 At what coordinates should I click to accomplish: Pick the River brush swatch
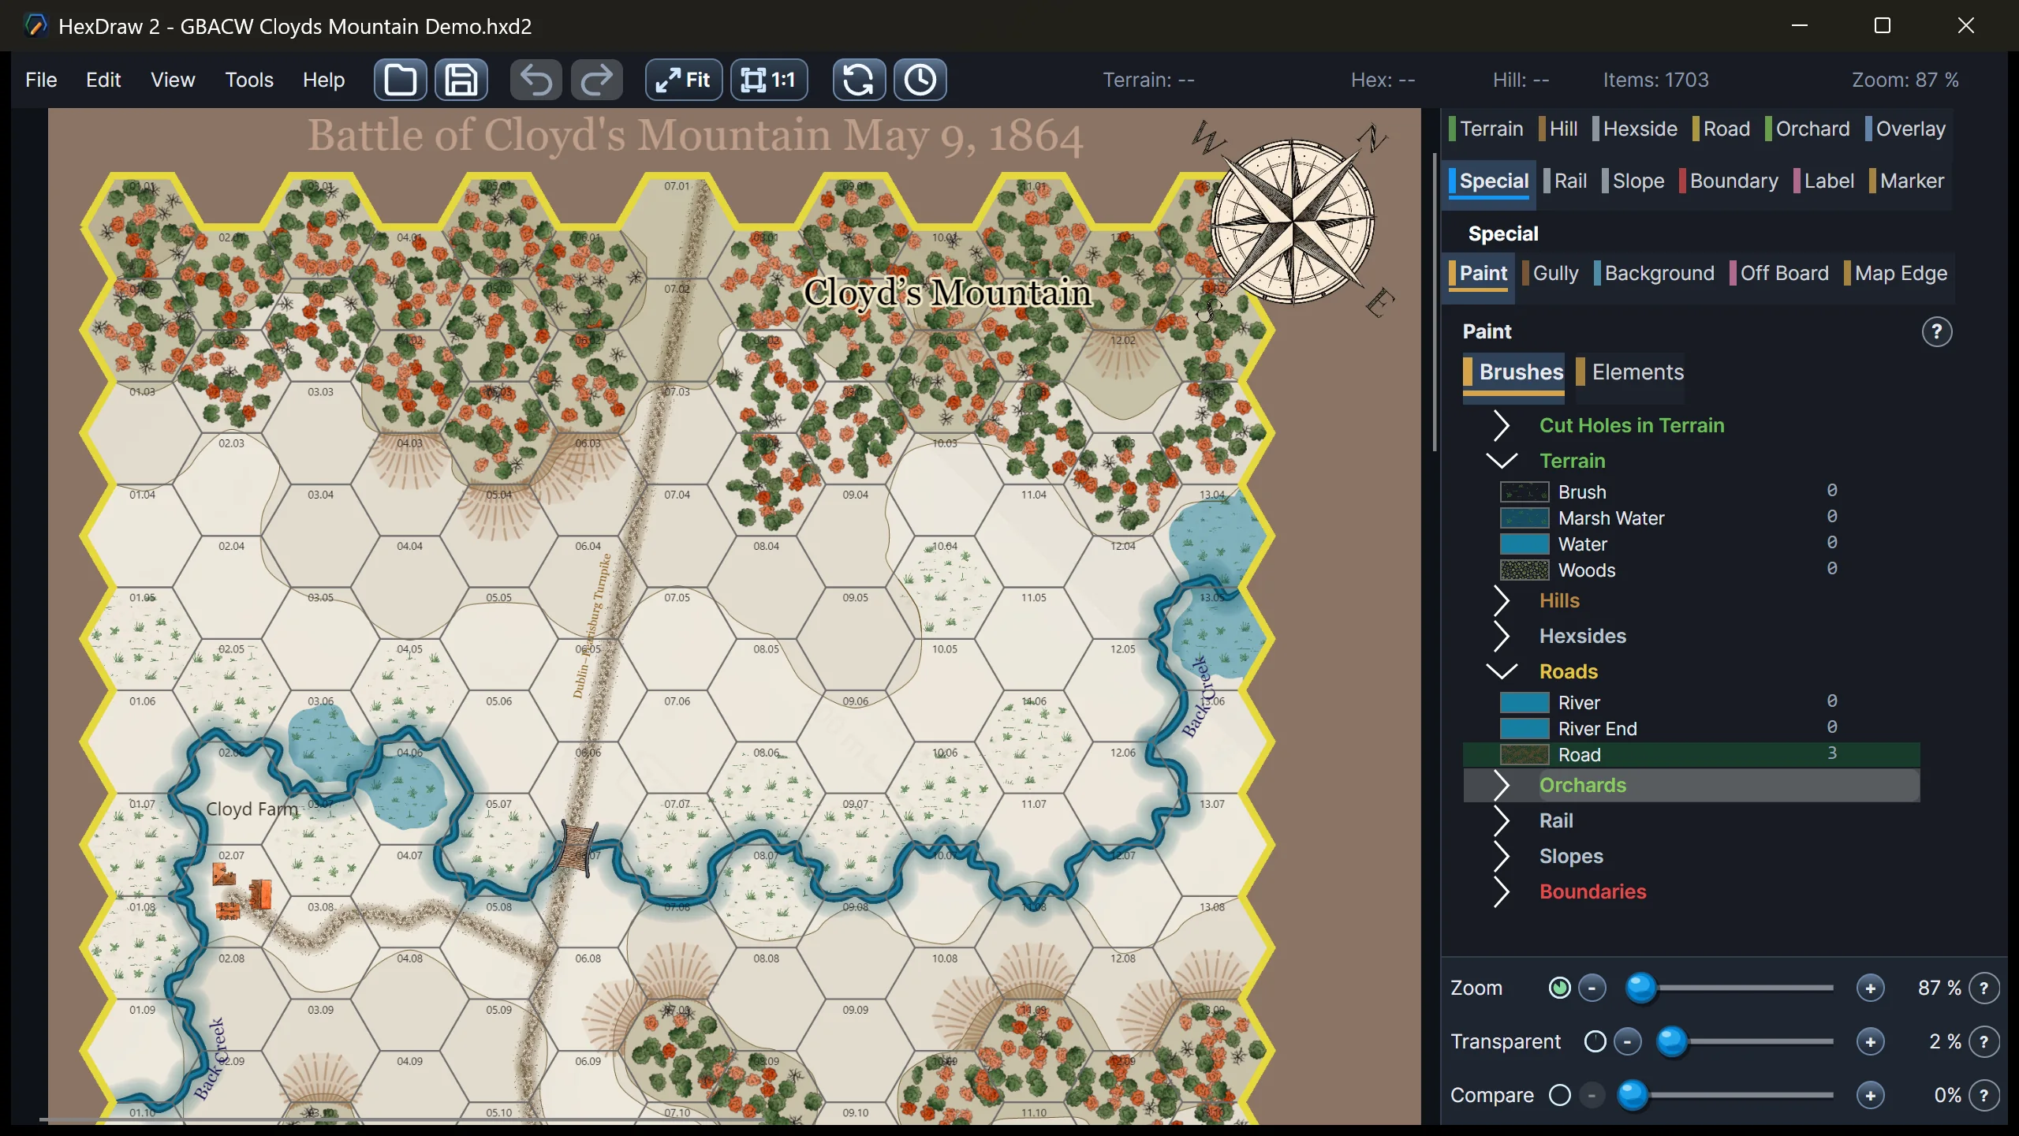pos(1525,703)
